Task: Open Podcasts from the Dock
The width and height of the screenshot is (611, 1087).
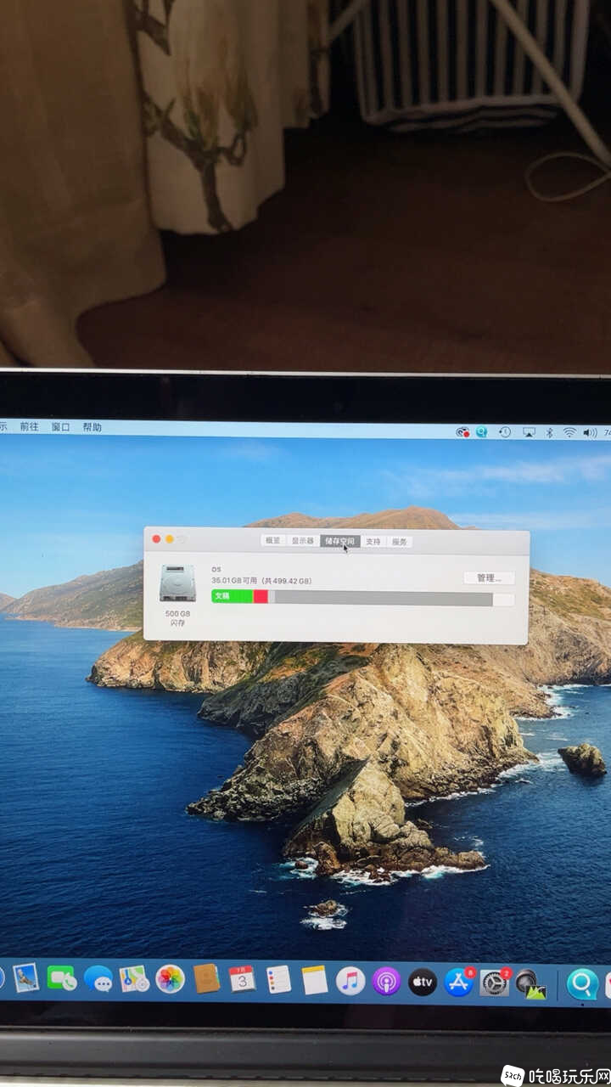Action: click(386, 982)
